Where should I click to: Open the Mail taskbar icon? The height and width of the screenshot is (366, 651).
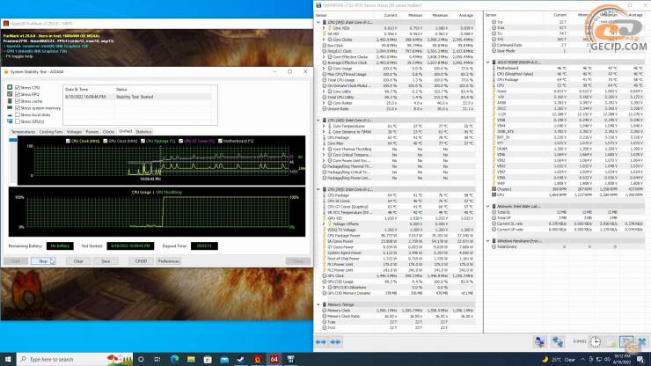point(224,359)
